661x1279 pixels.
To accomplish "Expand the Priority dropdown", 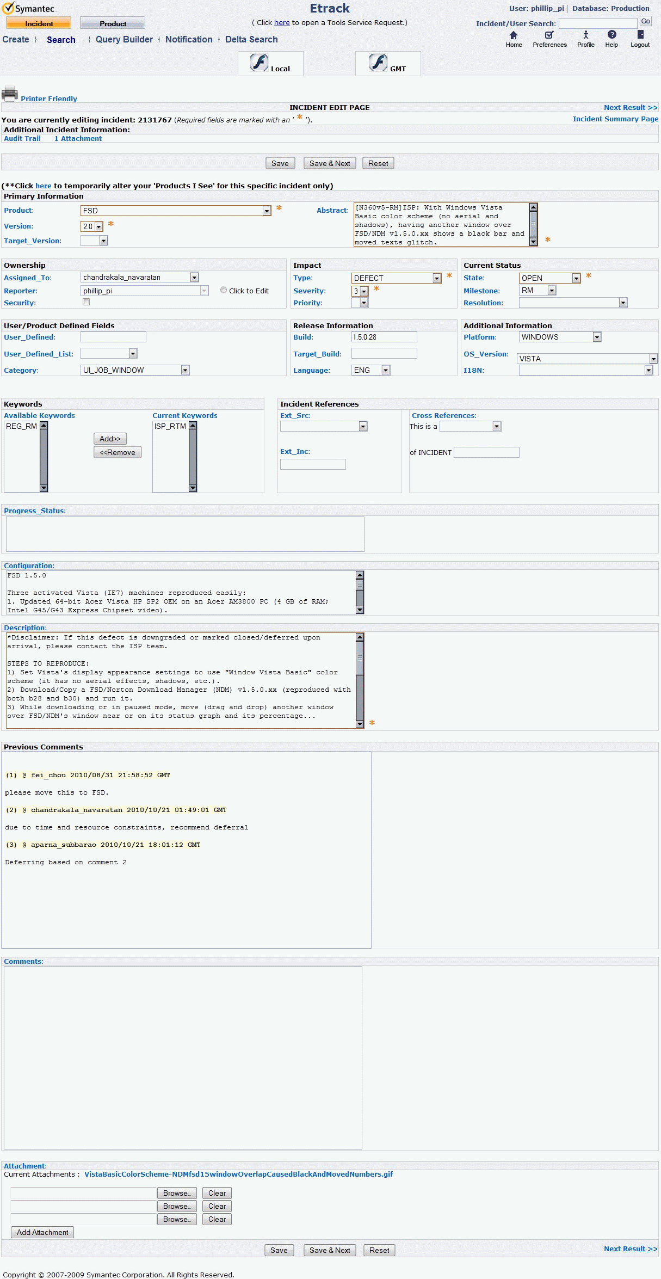I will click(360, 303).
